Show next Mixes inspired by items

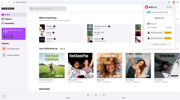coord(177,19)
